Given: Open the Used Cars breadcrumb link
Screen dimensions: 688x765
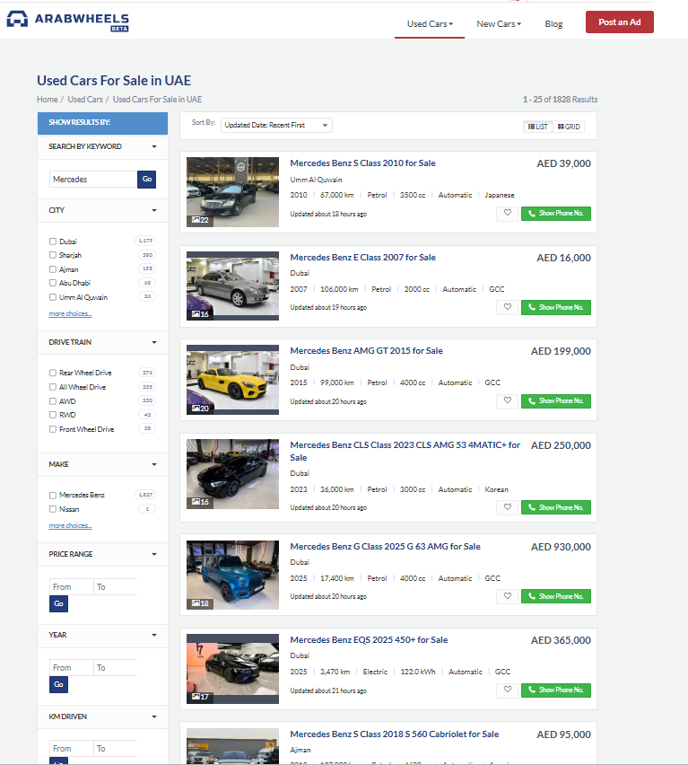Looking at the screenshot, I should click(x=85, y=100).
